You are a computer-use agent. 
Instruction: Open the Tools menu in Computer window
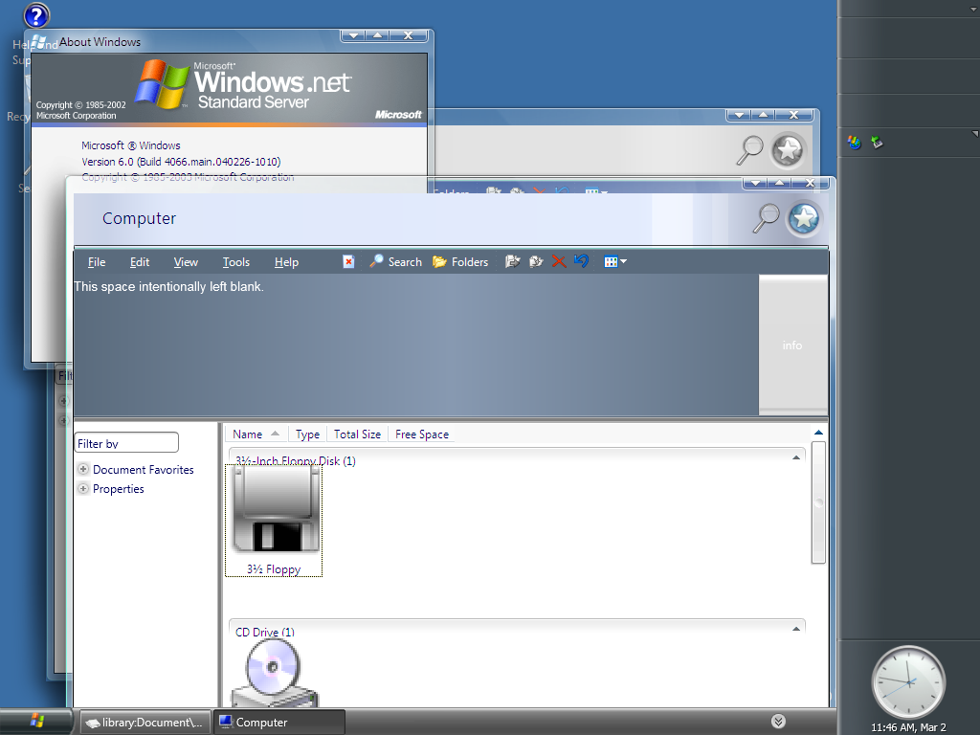point(236,262)
